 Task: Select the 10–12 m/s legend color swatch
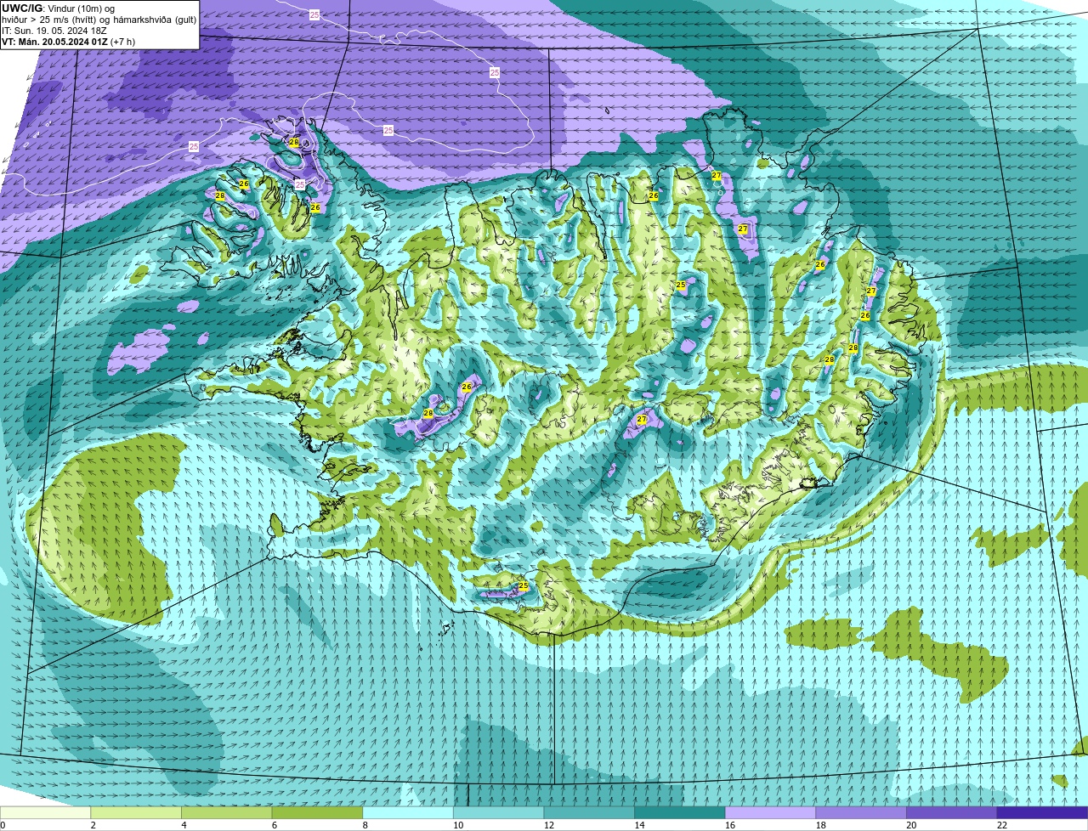click(498, 813)
